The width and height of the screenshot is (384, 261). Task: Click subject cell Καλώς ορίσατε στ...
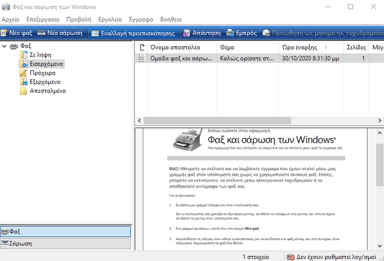(247, 59)
